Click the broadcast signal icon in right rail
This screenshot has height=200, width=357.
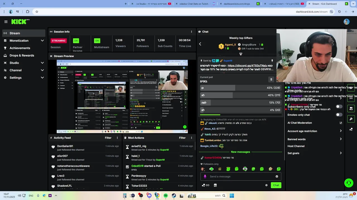click(x=351, y=98)
